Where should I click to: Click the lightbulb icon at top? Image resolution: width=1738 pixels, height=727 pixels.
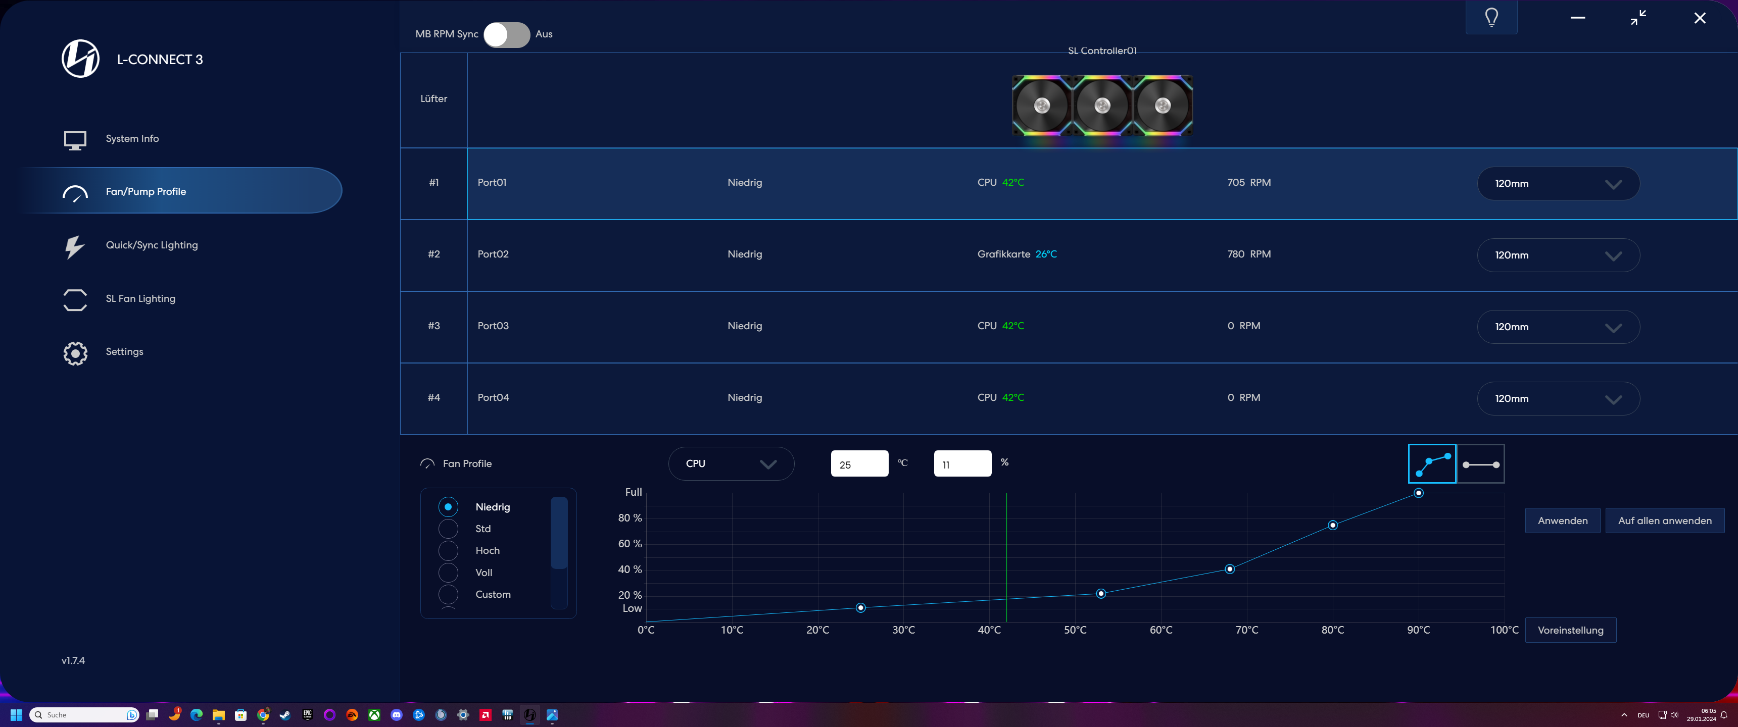click(x=1491, y=18)
